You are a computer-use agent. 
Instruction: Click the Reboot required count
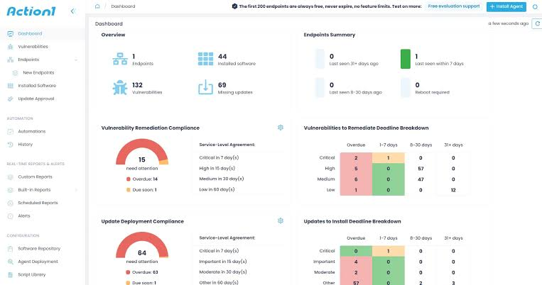pos(417,85)
